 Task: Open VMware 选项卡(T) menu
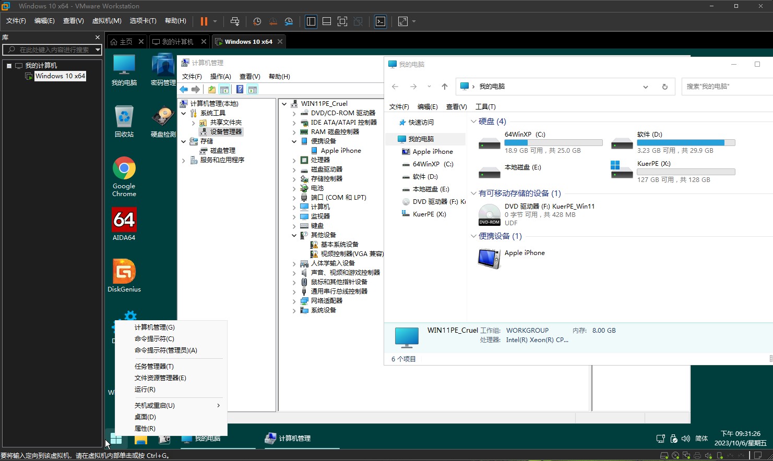pyautogui.click(x=143, y=21)
